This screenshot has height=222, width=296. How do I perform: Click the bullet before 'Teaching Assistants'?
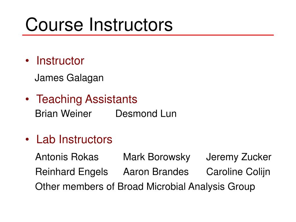point(27,99)
